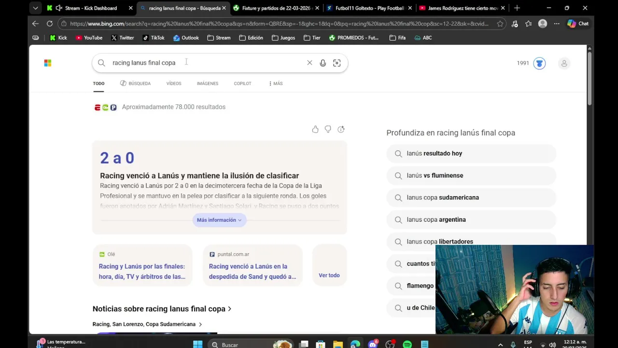Give thumbs down to the answer
This screenshot has width=618, height=348.
coord(328,130)
